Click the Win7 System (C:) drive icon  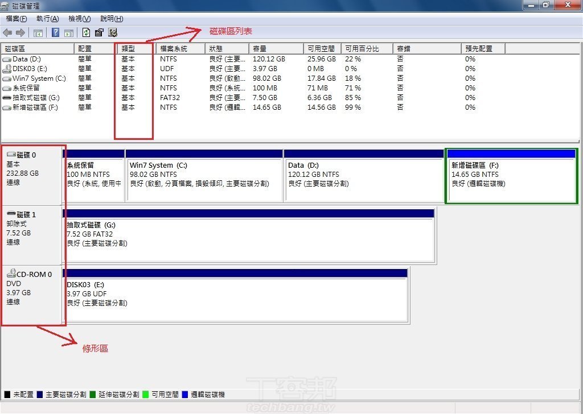pyautogui.click(x=7, y=78)
